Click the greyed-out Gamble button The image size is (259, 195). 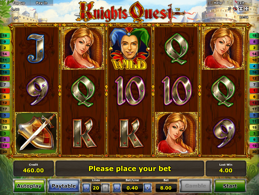click(196, 186)
